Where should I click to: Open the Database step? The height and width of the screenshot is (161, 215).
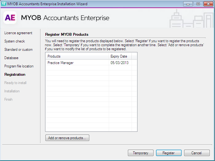[11, 58]
